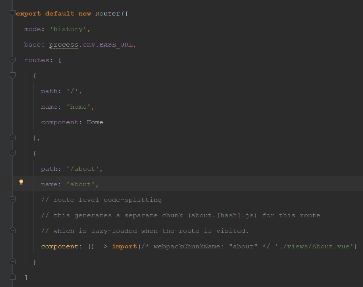Collapse the home route object fold marker
This screenshot has width=363, height=287.
[x=13, y=75]
